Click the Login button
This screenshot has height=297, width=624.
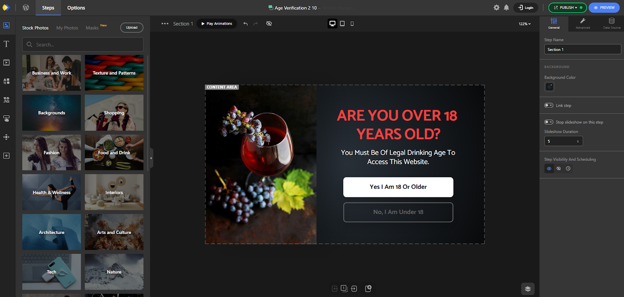pyautogui.click(x=526, y=8)
